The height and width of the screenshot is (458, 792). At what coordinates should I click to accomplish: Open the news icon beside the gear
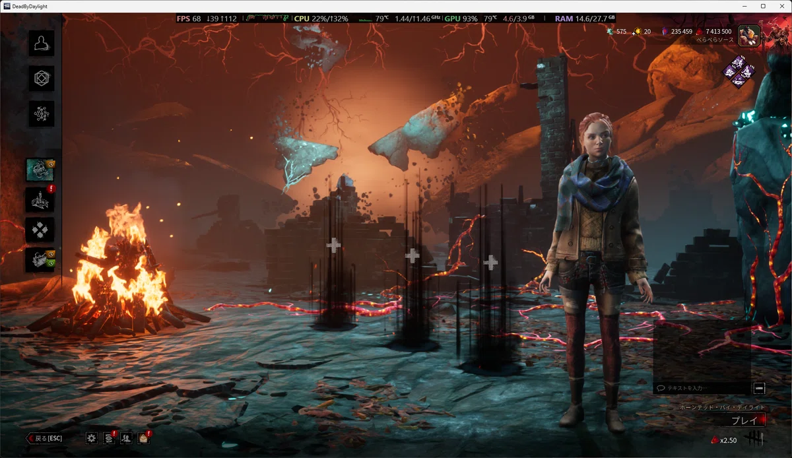pyautogui.click(x=109, y=438)
